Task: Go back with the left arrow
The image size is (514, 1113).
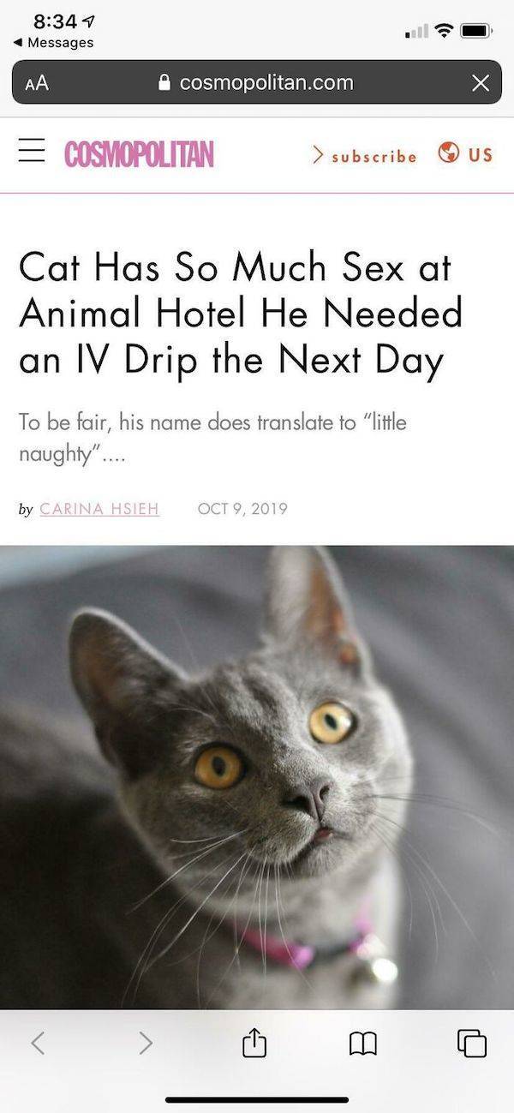Action: pos(38,1043)
